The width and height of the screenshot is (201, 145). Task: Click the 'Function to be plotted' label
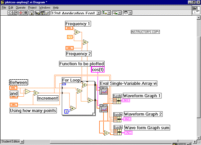82,64
